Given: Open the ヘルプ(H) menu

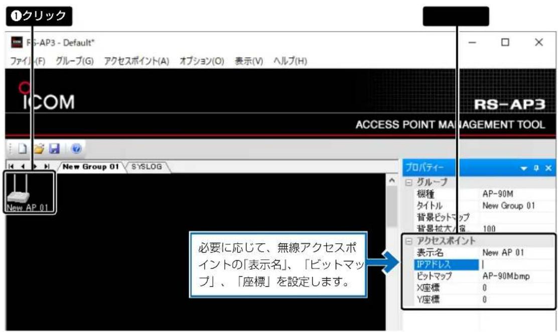Looking at the screenshot, I should tap(290, 61).
